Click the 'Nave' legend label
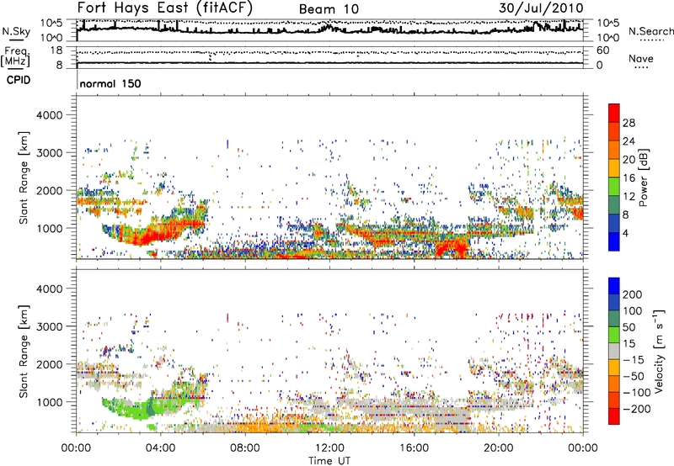 (640, 58)
